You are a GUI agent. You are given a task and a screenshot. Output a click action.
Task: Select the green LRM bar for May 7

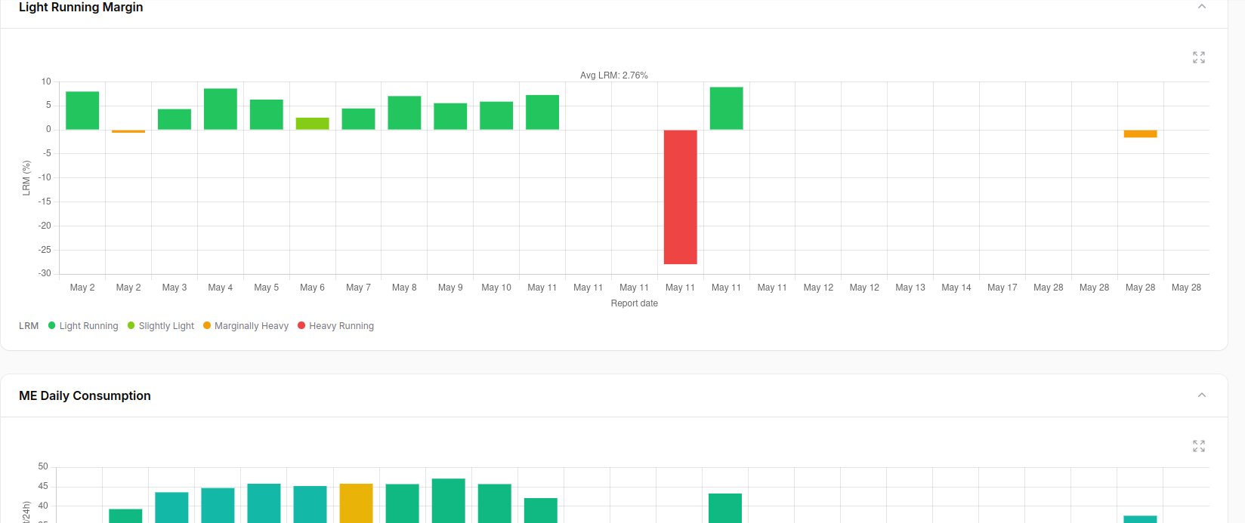[x=359, y=119]
